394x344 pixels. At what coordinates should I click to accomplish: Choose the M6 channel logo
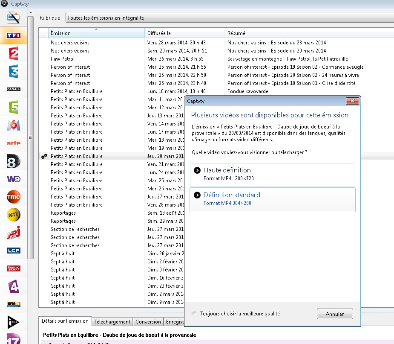tap(14, 125)
